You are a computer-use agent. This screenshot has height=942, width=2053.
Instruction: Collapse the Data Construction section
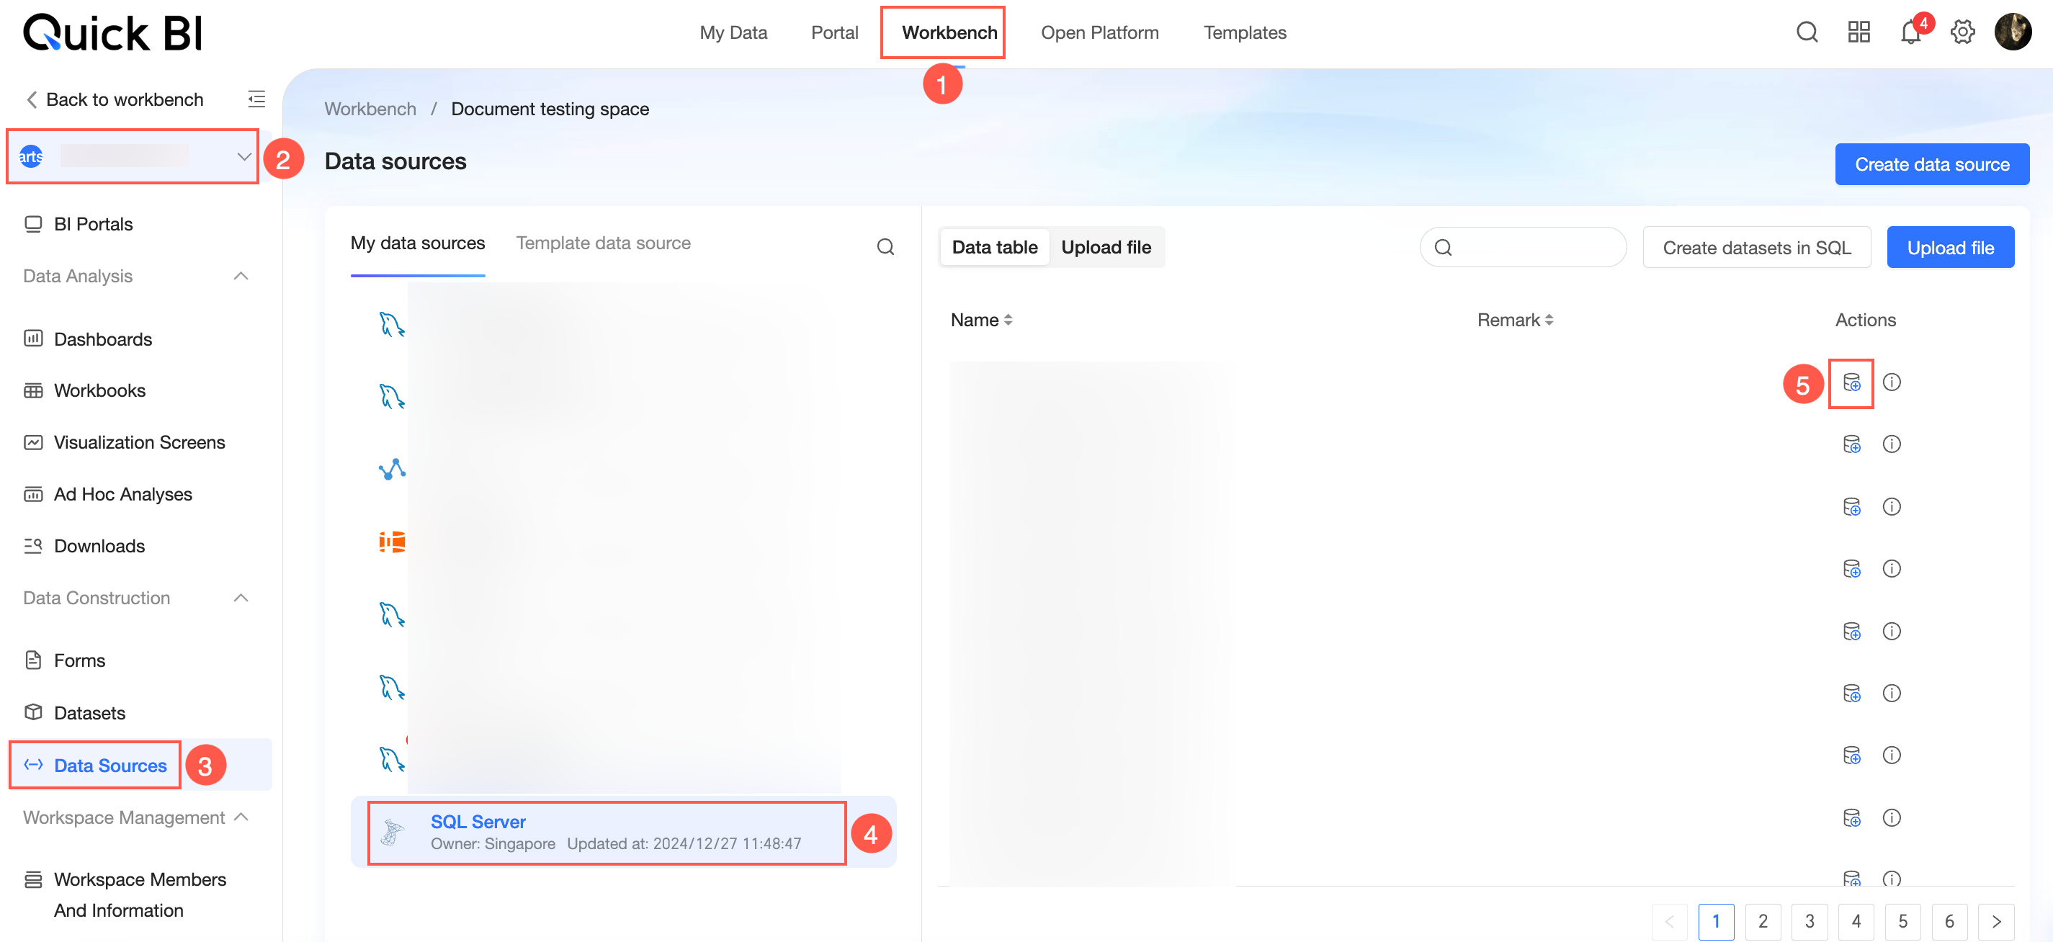(241, 598)
